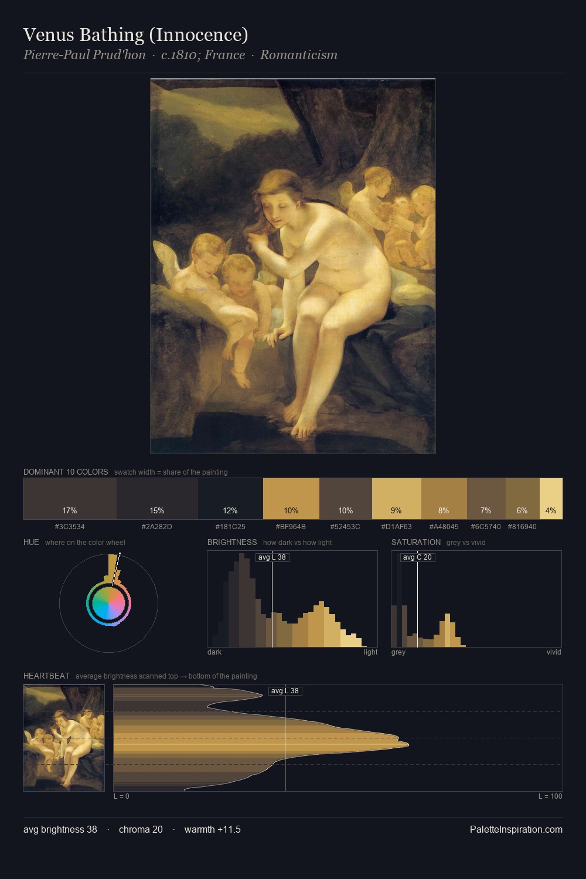Screen dimensions: 586x879
Task: Click the c.1810; France date text
Action: 203,55
